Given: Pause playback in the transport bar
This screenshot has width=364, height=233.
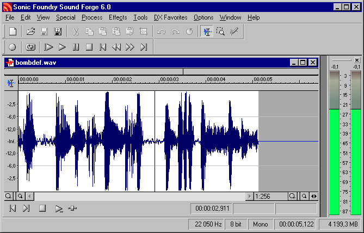Looking at the screenshot, I should 76,47.
